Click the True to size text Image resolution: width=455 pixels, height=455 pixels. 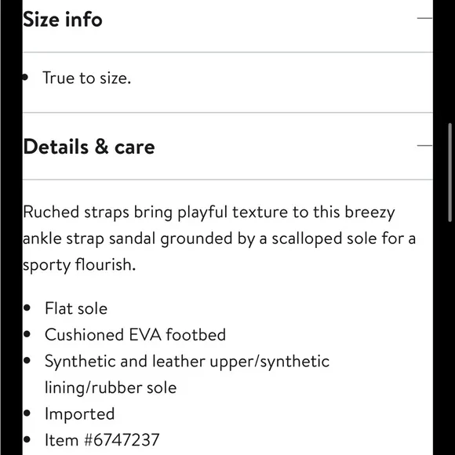pyautogui.click(x=87, y=78)
